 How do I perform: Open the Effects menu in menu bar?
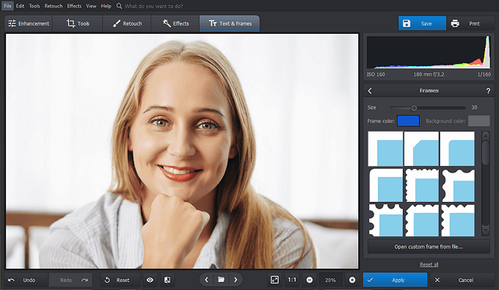tap(74, 6)
